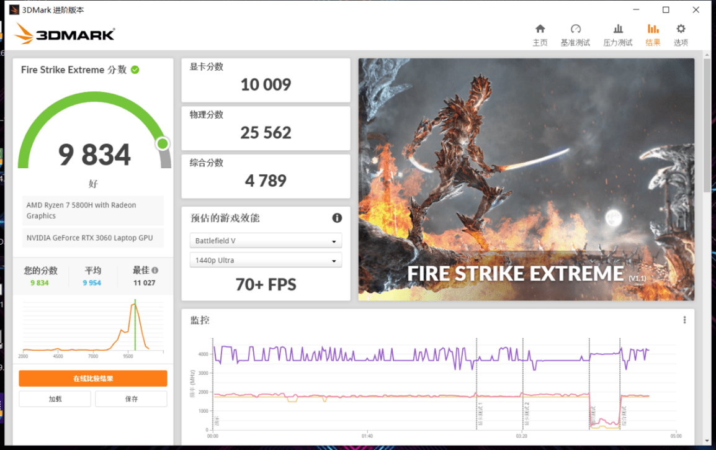Click the scrollbar down arrow
The image size is (716, 450).
[x=707, y=441]
